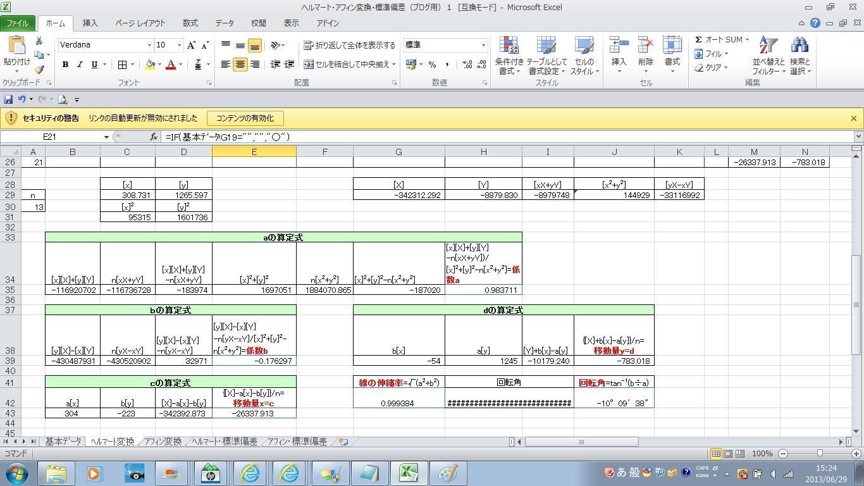Select the italic formatting icon
This screenshot has width=864, height=486.
79,64
